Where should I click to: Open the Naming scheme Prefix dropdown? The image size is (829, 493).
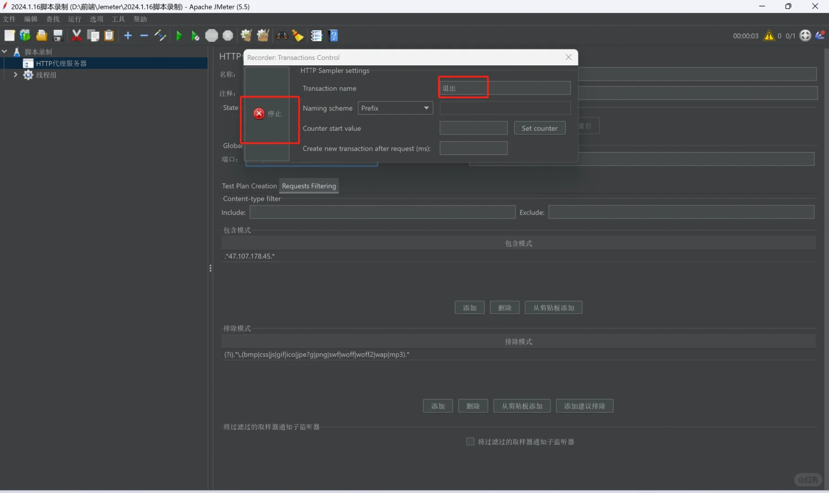point(395,108)
